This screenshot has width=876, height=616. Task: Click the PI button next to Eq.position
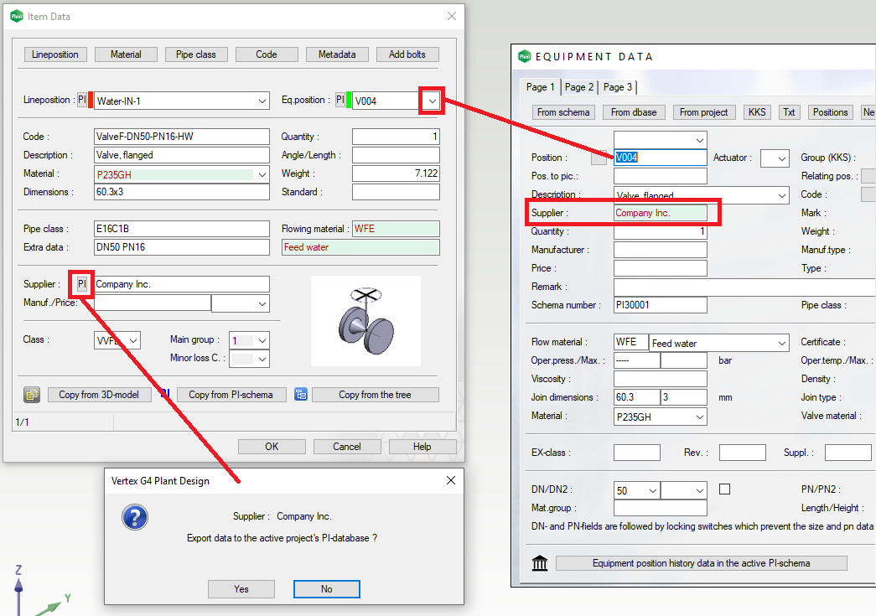[x=340, y=100]
